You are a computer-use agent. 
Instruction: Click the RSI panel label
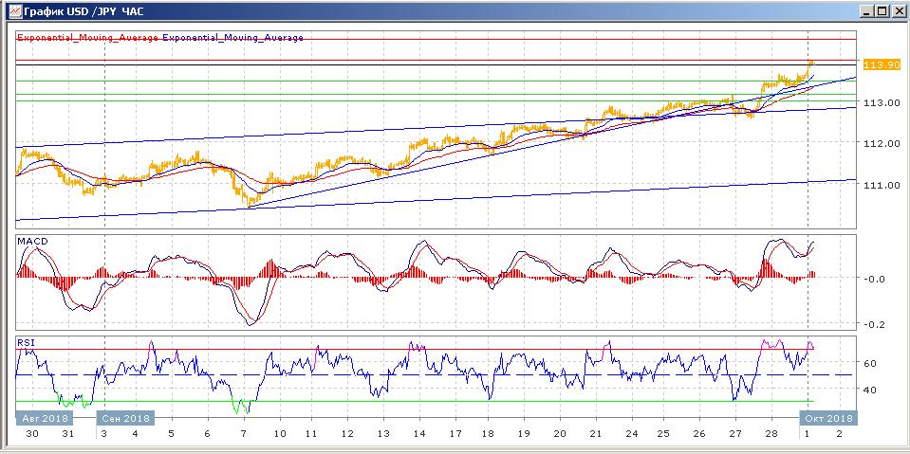click(x=25, y=343)
